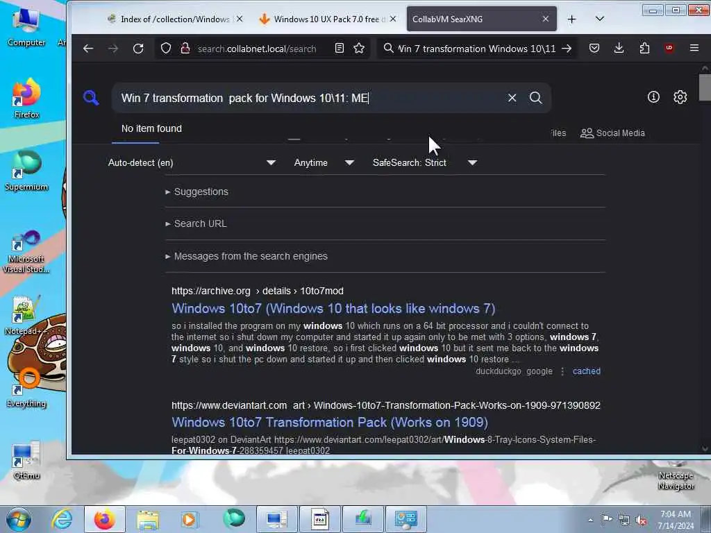Close the Windows 10 UX Pack tab
The height and width of the screenshot is (533, 711).
point(393,19)
